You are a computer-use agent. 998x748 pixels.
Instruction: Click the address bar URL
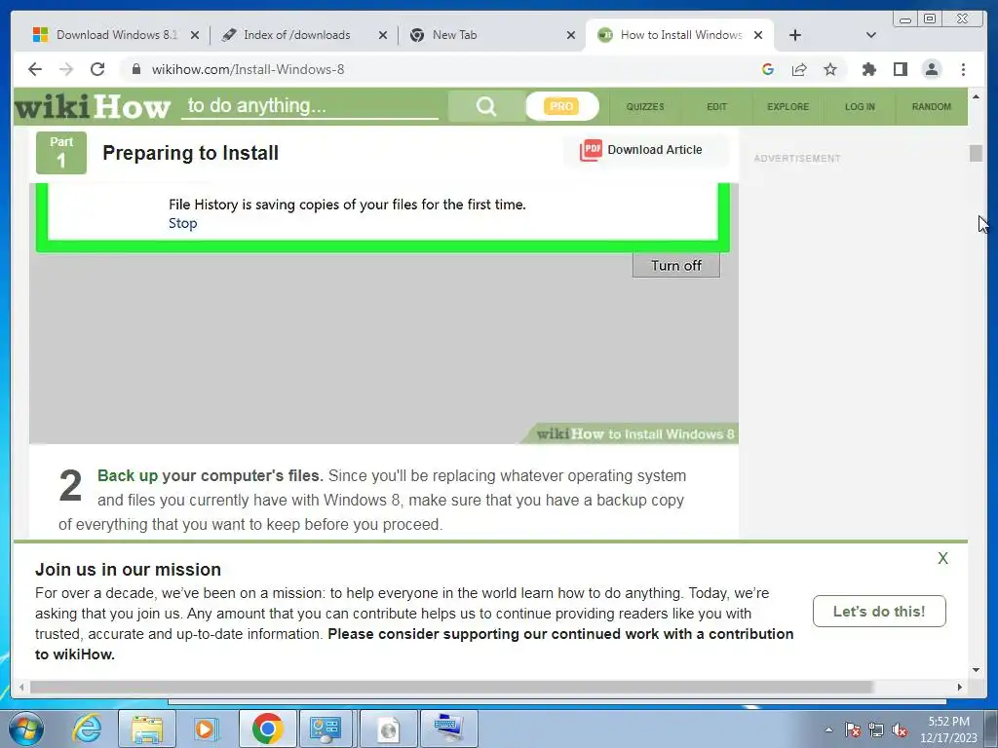click(248, 69)
